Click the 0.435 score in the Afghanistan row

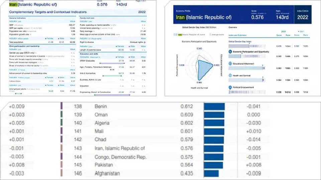[187, 173]
